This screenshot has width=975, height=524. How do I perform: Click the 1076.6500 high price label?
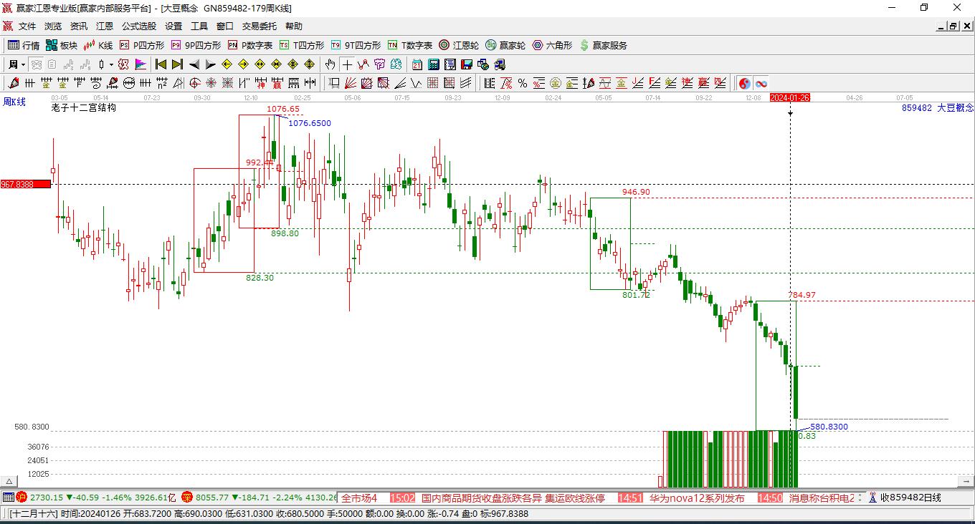coord(310,123)
